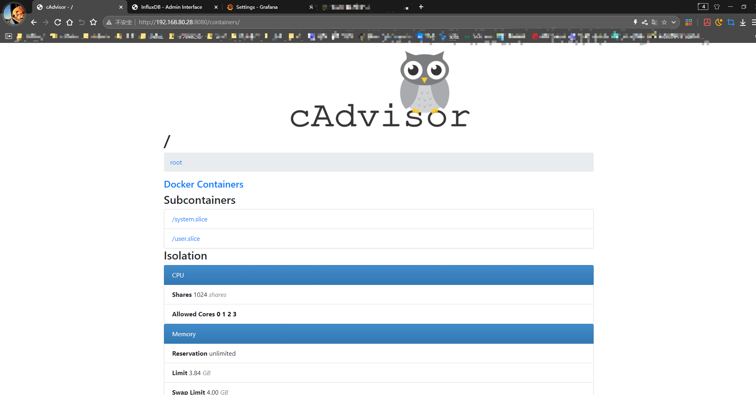Click the Subcontainers heading
756x395 pixels.
200,200
